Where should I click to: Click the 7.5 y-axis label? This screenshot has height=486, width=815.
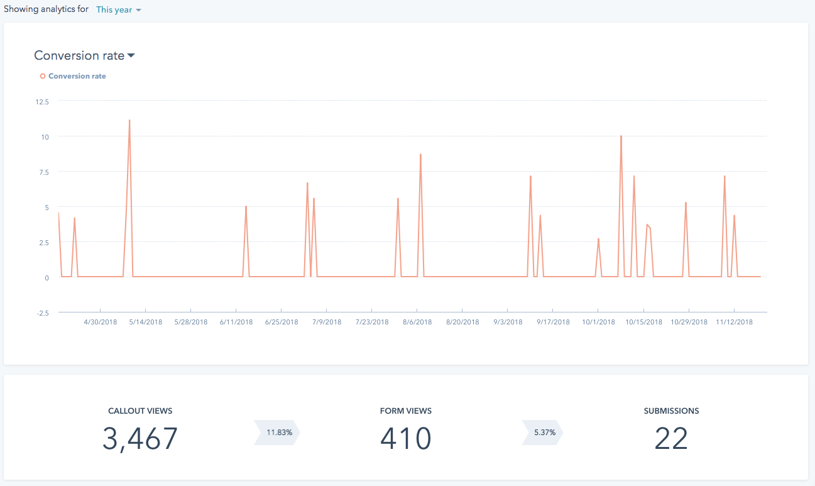(x=43, y=172)
